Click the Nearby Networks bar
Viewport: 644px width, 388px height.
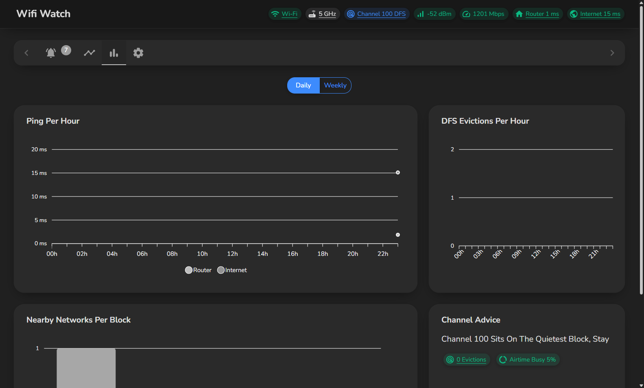[x=86, y=368]
